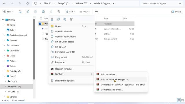The width and height of the screenshot is (185, 104).
Task: Click the Delete trash icon in the toolbar
Action: pos(59,12)
